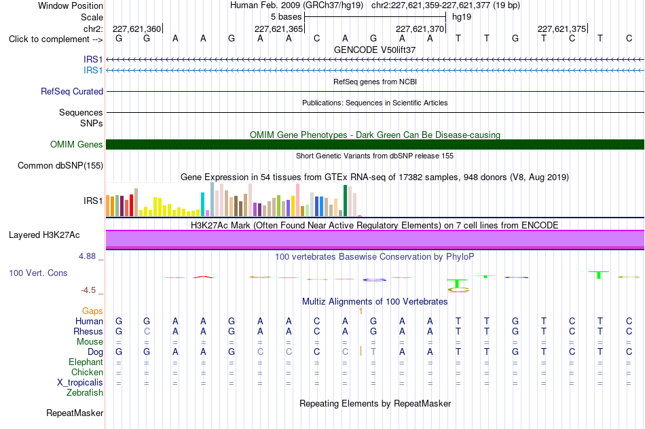The width and height of the screenshot is (645, 429).
Task: Click the orange '1' in the Gaps row
Action: click(361, 311)
